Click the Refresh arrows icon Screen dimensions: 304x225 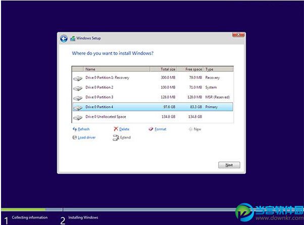tap(75, 129)
